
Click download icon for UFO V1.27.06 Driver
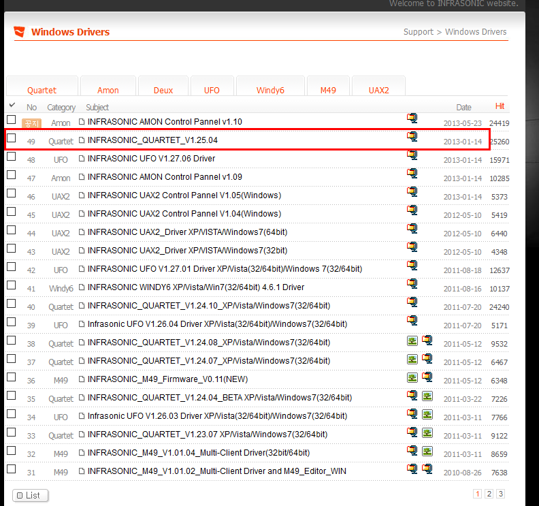point(412,155)
